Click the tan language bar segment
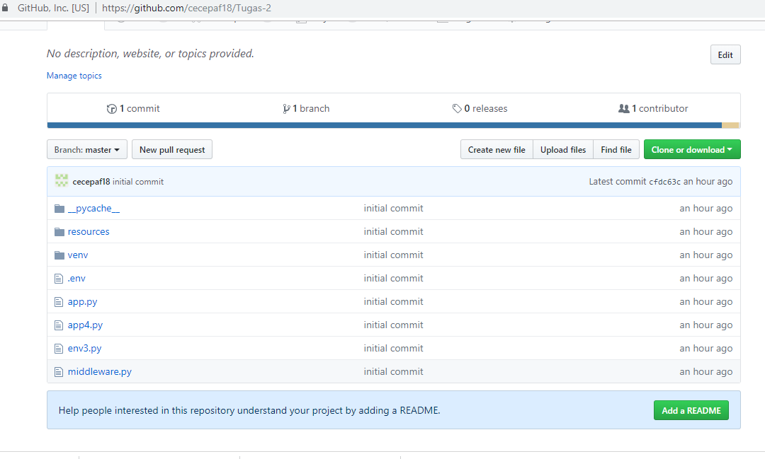The width and height of the screenshot is (765, 459). coord(731,125)
